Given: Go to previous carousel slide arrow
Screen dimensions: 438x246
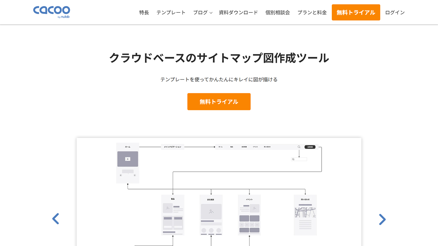Looking at the screenshot, I should tap(56, 219).
